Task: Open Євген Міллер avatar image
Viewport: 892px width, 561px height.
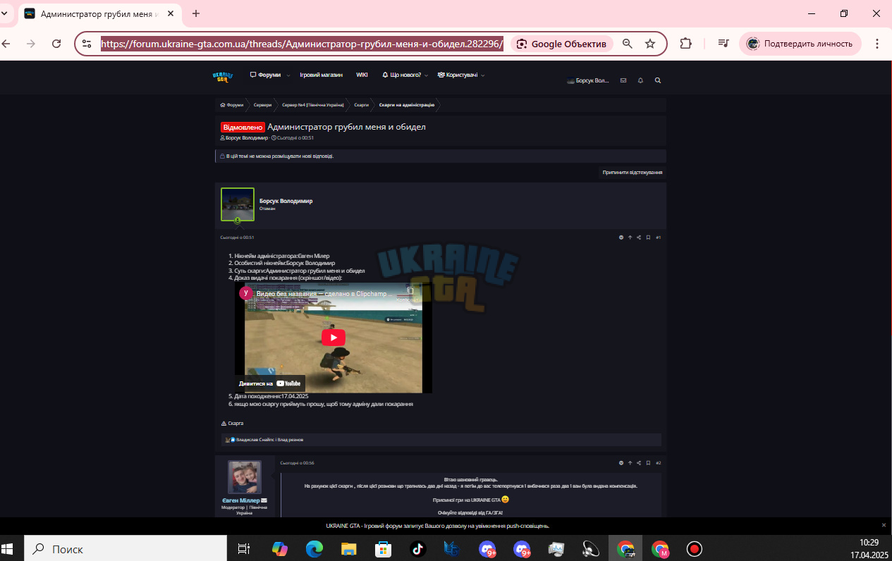Action: 245,477
